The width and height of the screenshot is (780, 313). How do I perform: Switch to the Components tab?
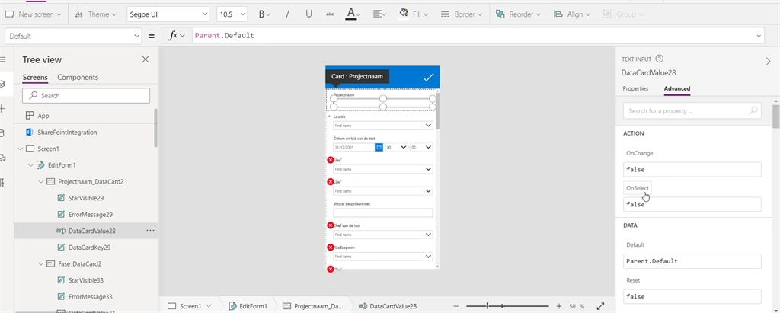78,77
